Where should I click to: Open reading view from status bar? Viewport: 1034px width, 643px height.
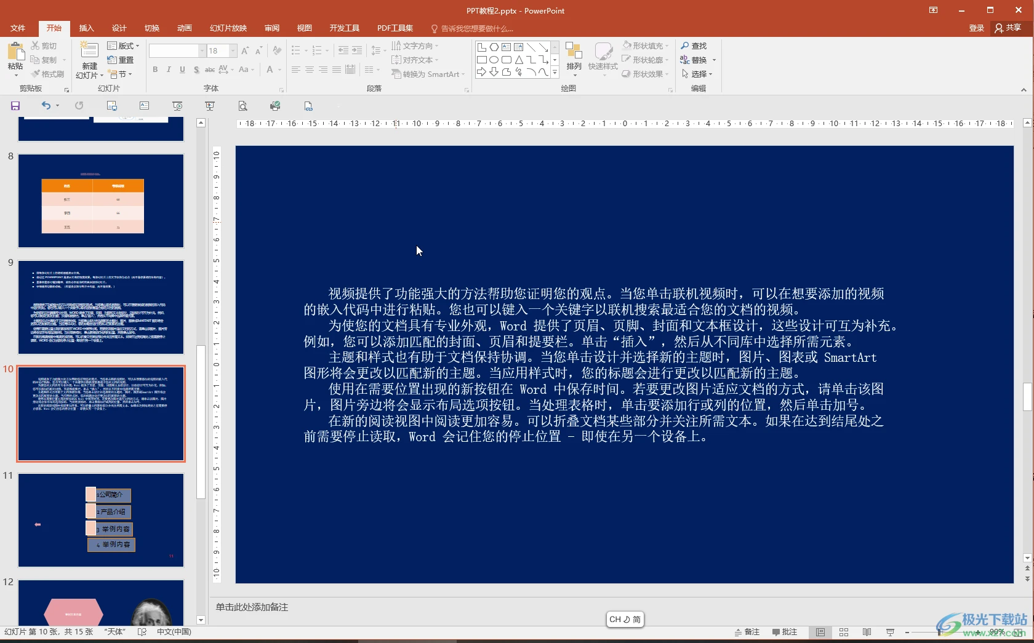tap(867, 632)
